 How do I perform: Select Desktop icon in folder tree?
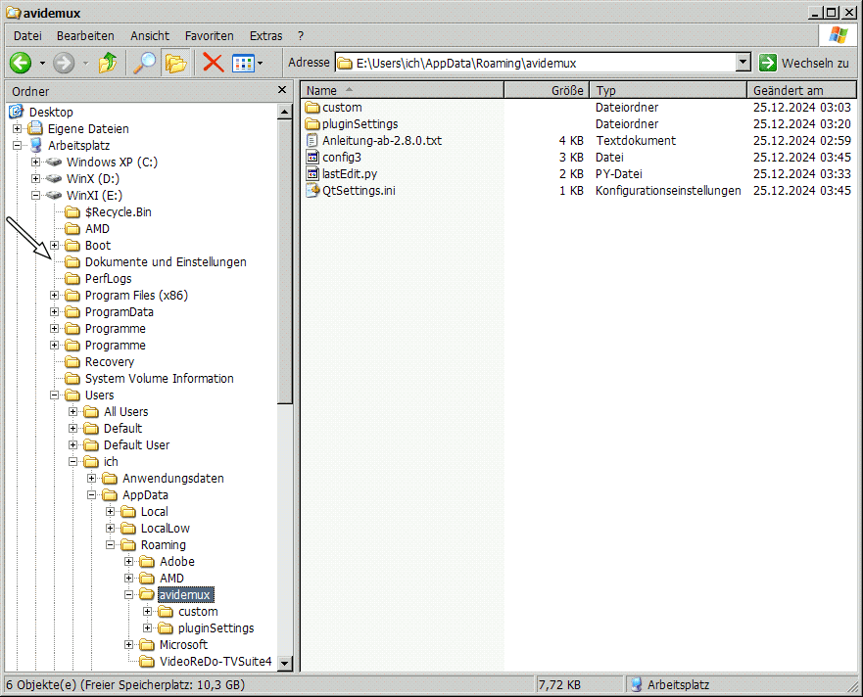(x=17, y=112)
